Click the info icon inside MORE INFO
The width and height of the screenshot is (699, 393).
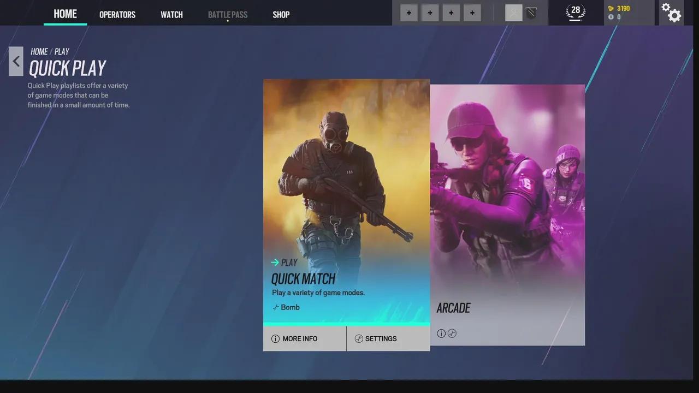276,338
